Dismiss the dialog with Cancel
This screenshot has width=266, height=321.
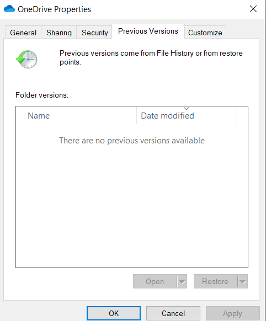[x=173, y=313]
